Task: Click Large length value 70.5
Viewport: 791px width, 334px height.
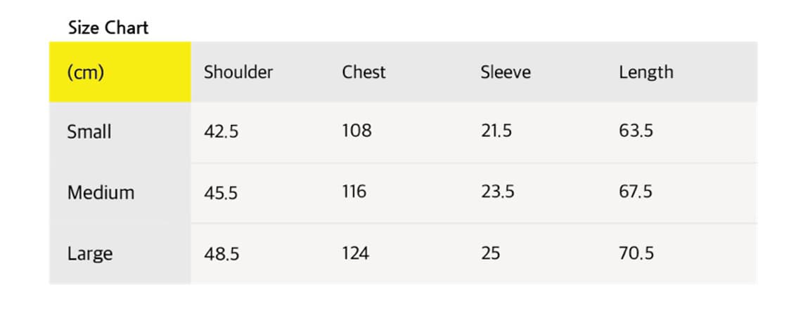Action: [636, 253]
